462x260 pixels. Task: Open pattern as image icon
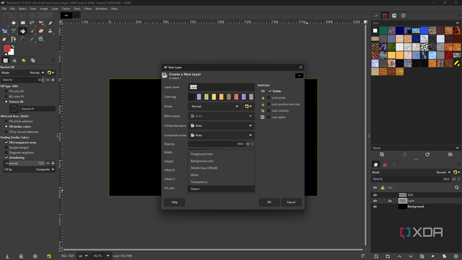point(450,154)
